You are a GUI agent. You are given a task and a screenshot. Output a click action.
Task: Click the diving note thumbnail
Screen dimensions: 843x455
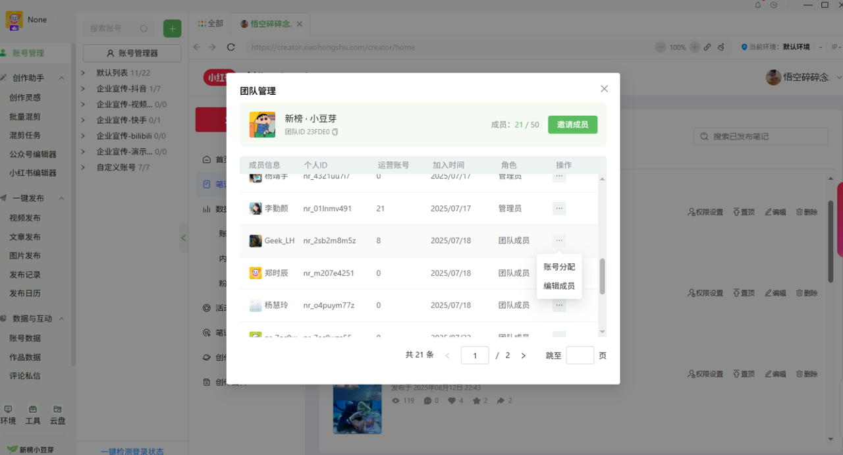click(x=358, y=408)
